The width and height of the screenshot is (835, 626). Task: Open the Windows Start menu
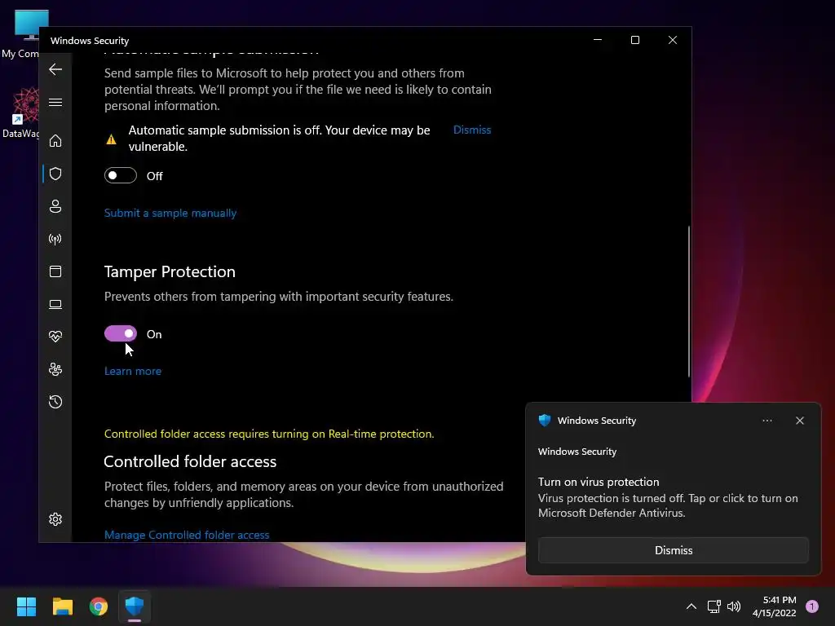point(26,606)
